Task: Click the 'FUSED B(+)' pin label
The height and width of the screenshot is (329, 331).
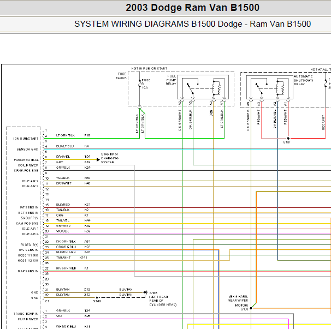Action: (29, 244)
